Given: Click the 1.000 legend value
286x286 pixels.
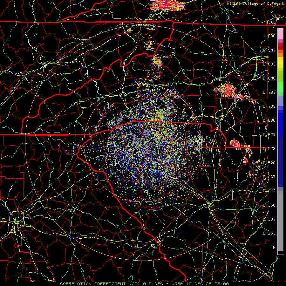Looking at the screenshot, I should tap(269, 36).
